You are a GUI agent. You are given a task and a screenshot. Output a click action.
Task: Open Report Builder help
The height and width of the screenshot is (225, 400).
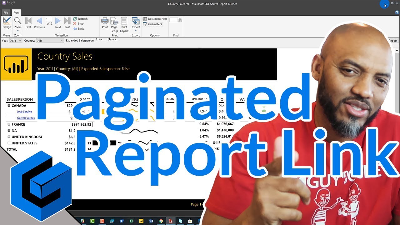pos(397,12)
